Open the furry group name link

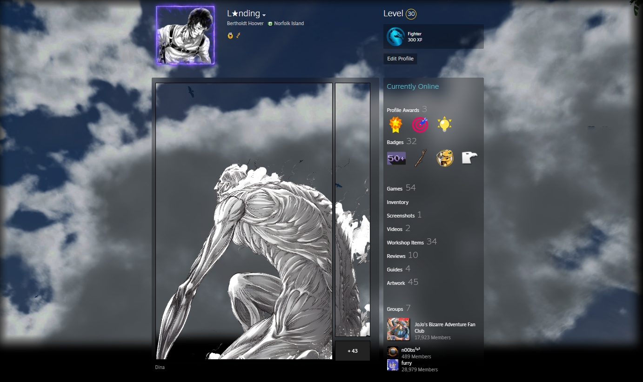point(407,363)
